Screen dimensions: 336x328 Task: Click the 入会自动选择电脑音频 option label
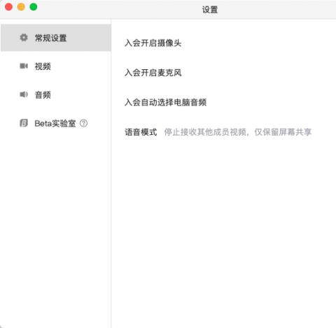(x=165, y=102)
